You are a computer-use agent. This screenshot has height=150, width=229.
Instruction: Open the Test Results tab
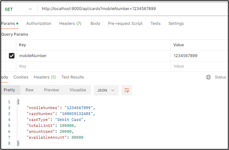tap(73, 77)
